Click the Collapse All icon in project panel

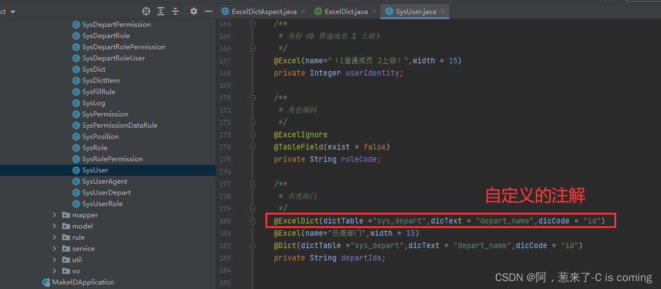(x=175, y=11)
